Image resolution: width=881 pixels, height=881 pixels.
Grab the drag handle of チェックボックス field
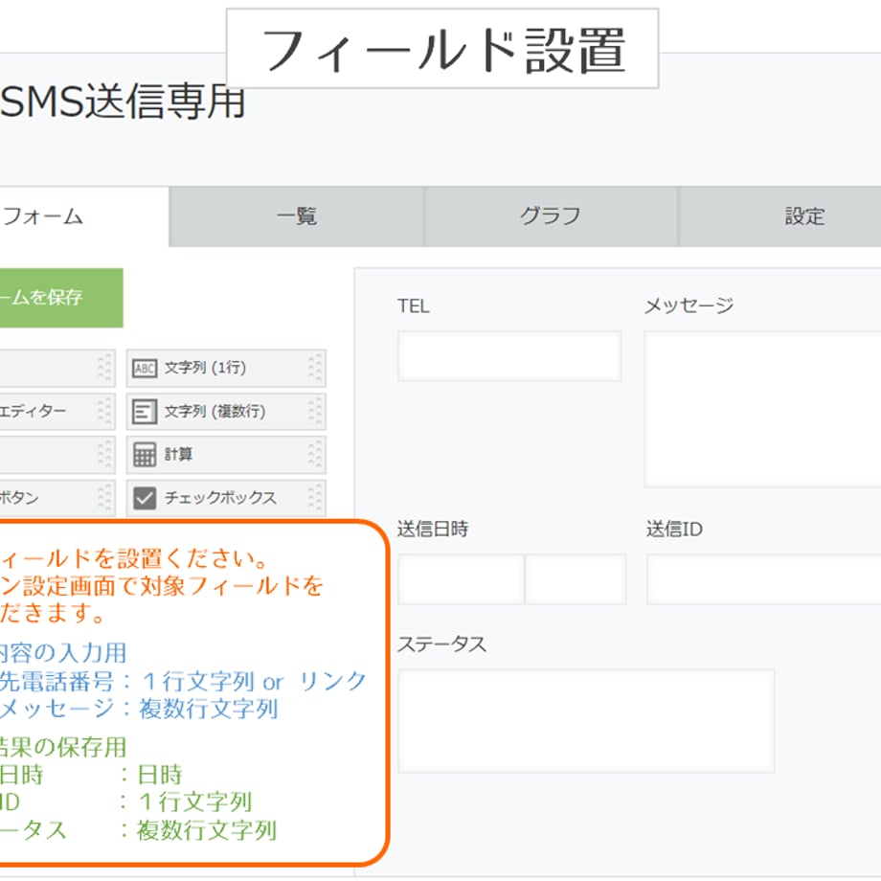pos(315,498)
